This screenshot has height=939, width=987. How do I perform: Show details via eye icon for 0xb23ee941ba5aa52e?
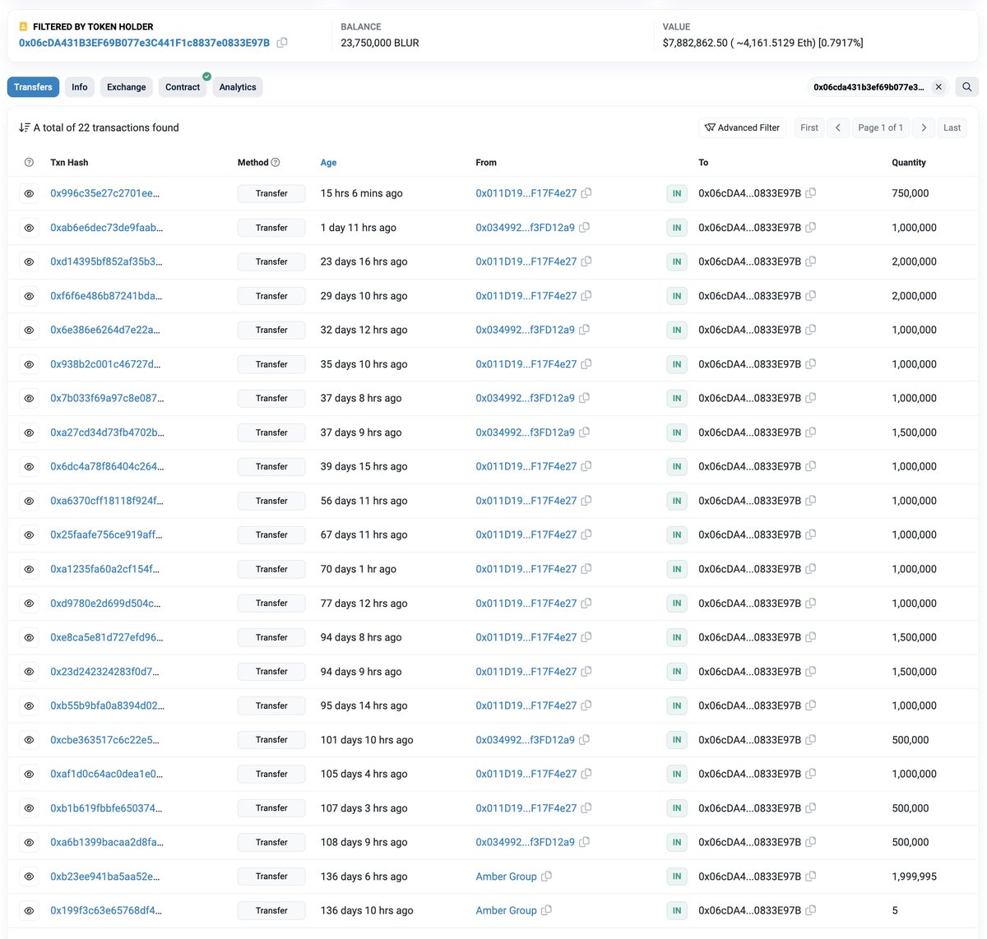point(29,877)
